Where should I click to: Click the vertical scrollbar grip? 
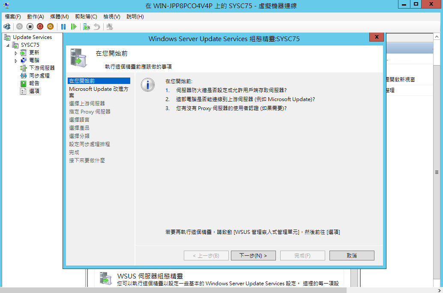tap(437, 172)
